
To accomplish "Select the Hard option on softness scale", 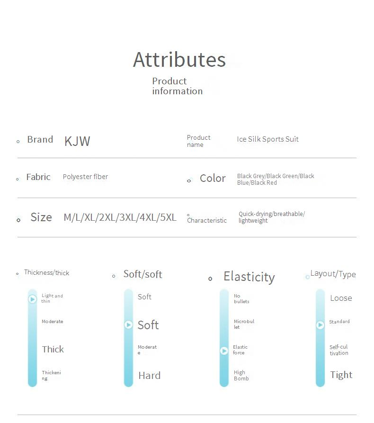I will [x=149, y=376].
